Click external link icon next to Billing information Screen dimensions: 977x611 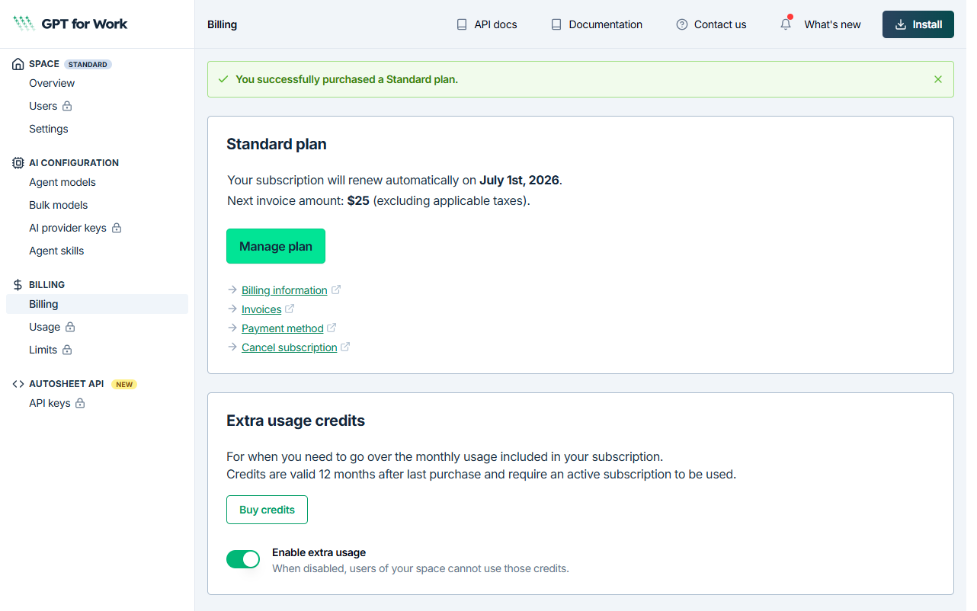[x=336, y=290]
